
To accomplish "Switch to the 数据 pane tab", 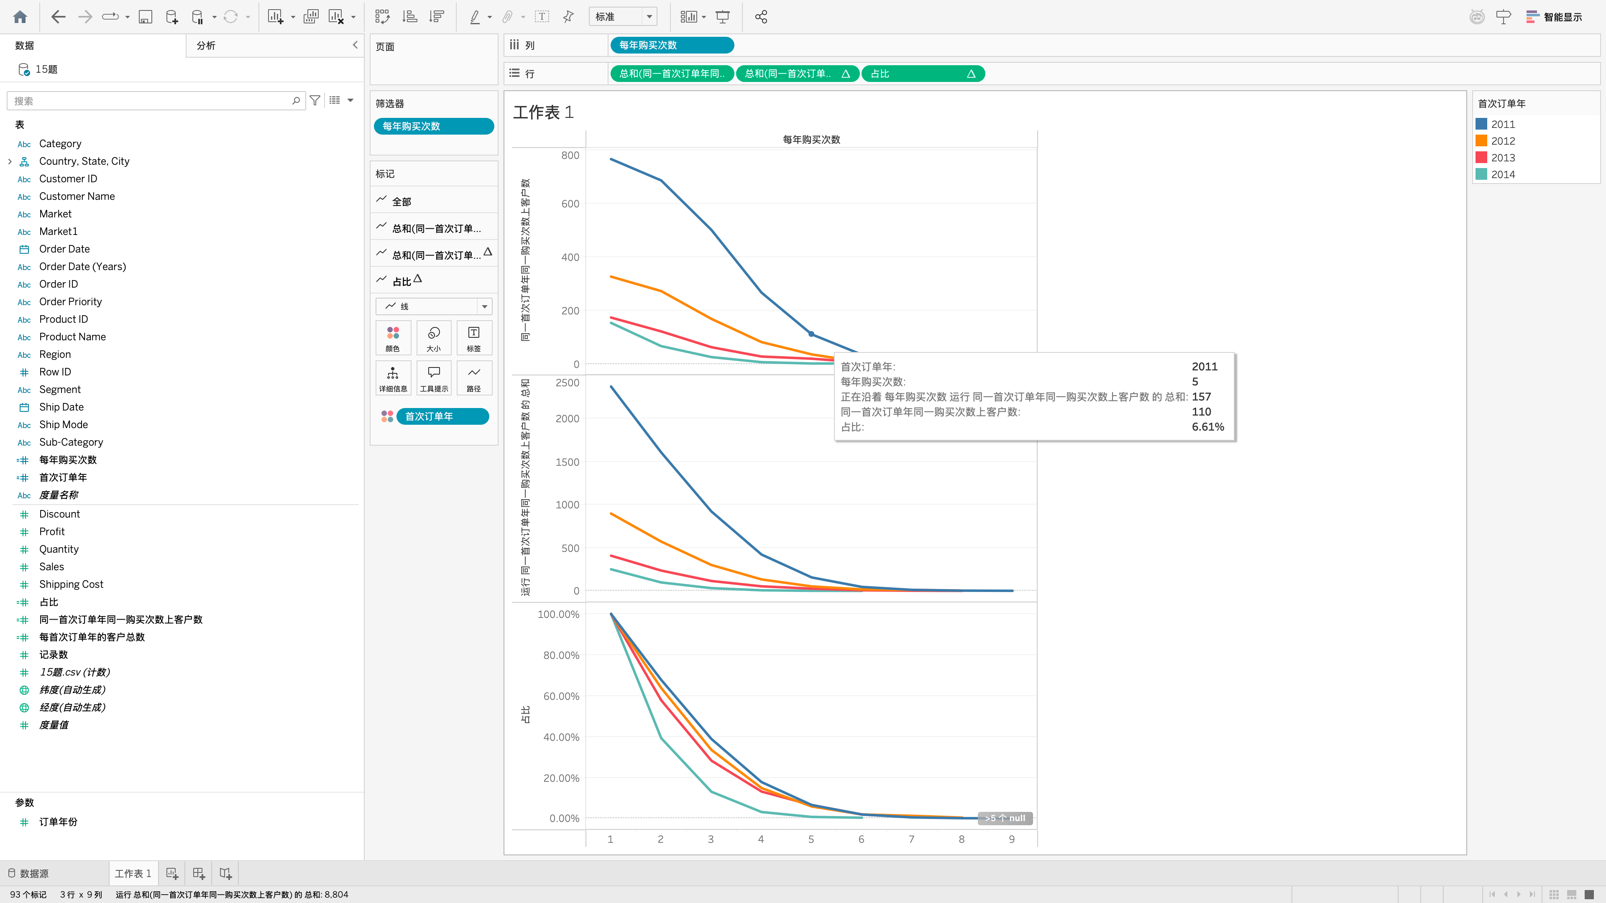I will point(25,46).
